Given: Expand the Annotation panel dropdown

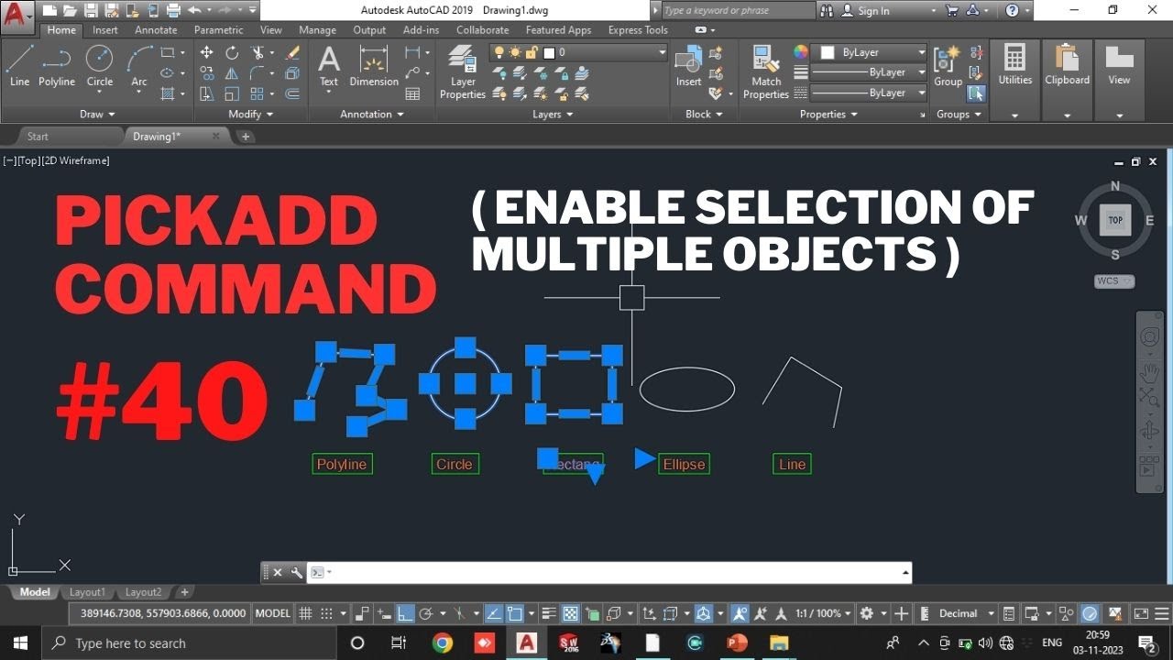Looking at the screenshot, I should (372, 115).
